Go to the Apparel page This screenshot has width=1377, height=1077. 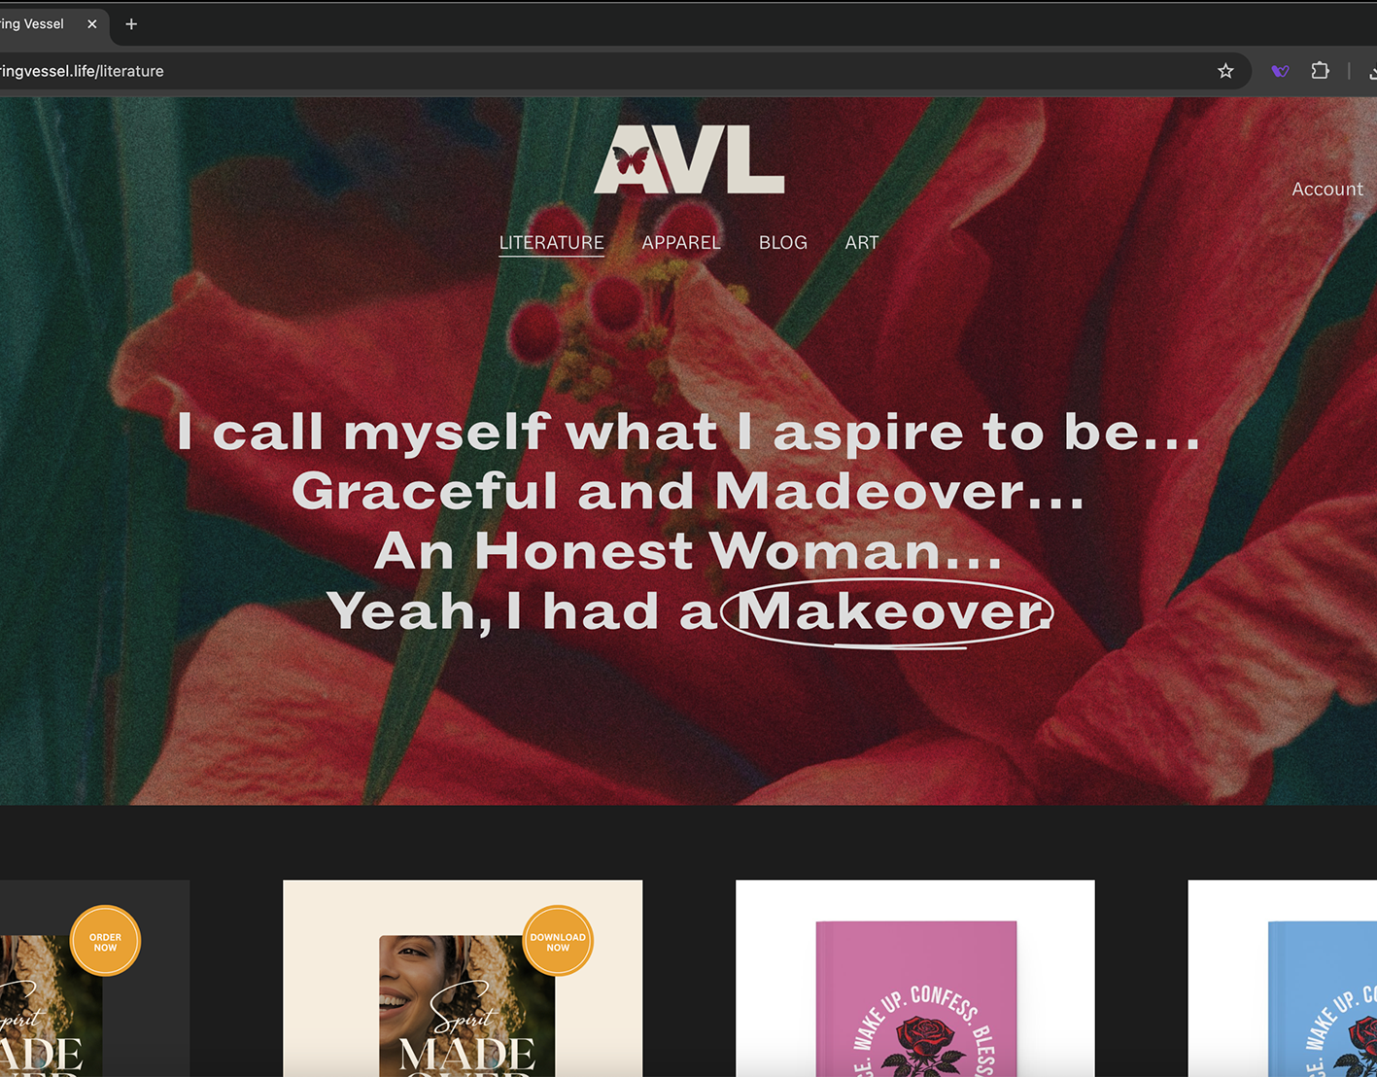[x=681, y=243]
